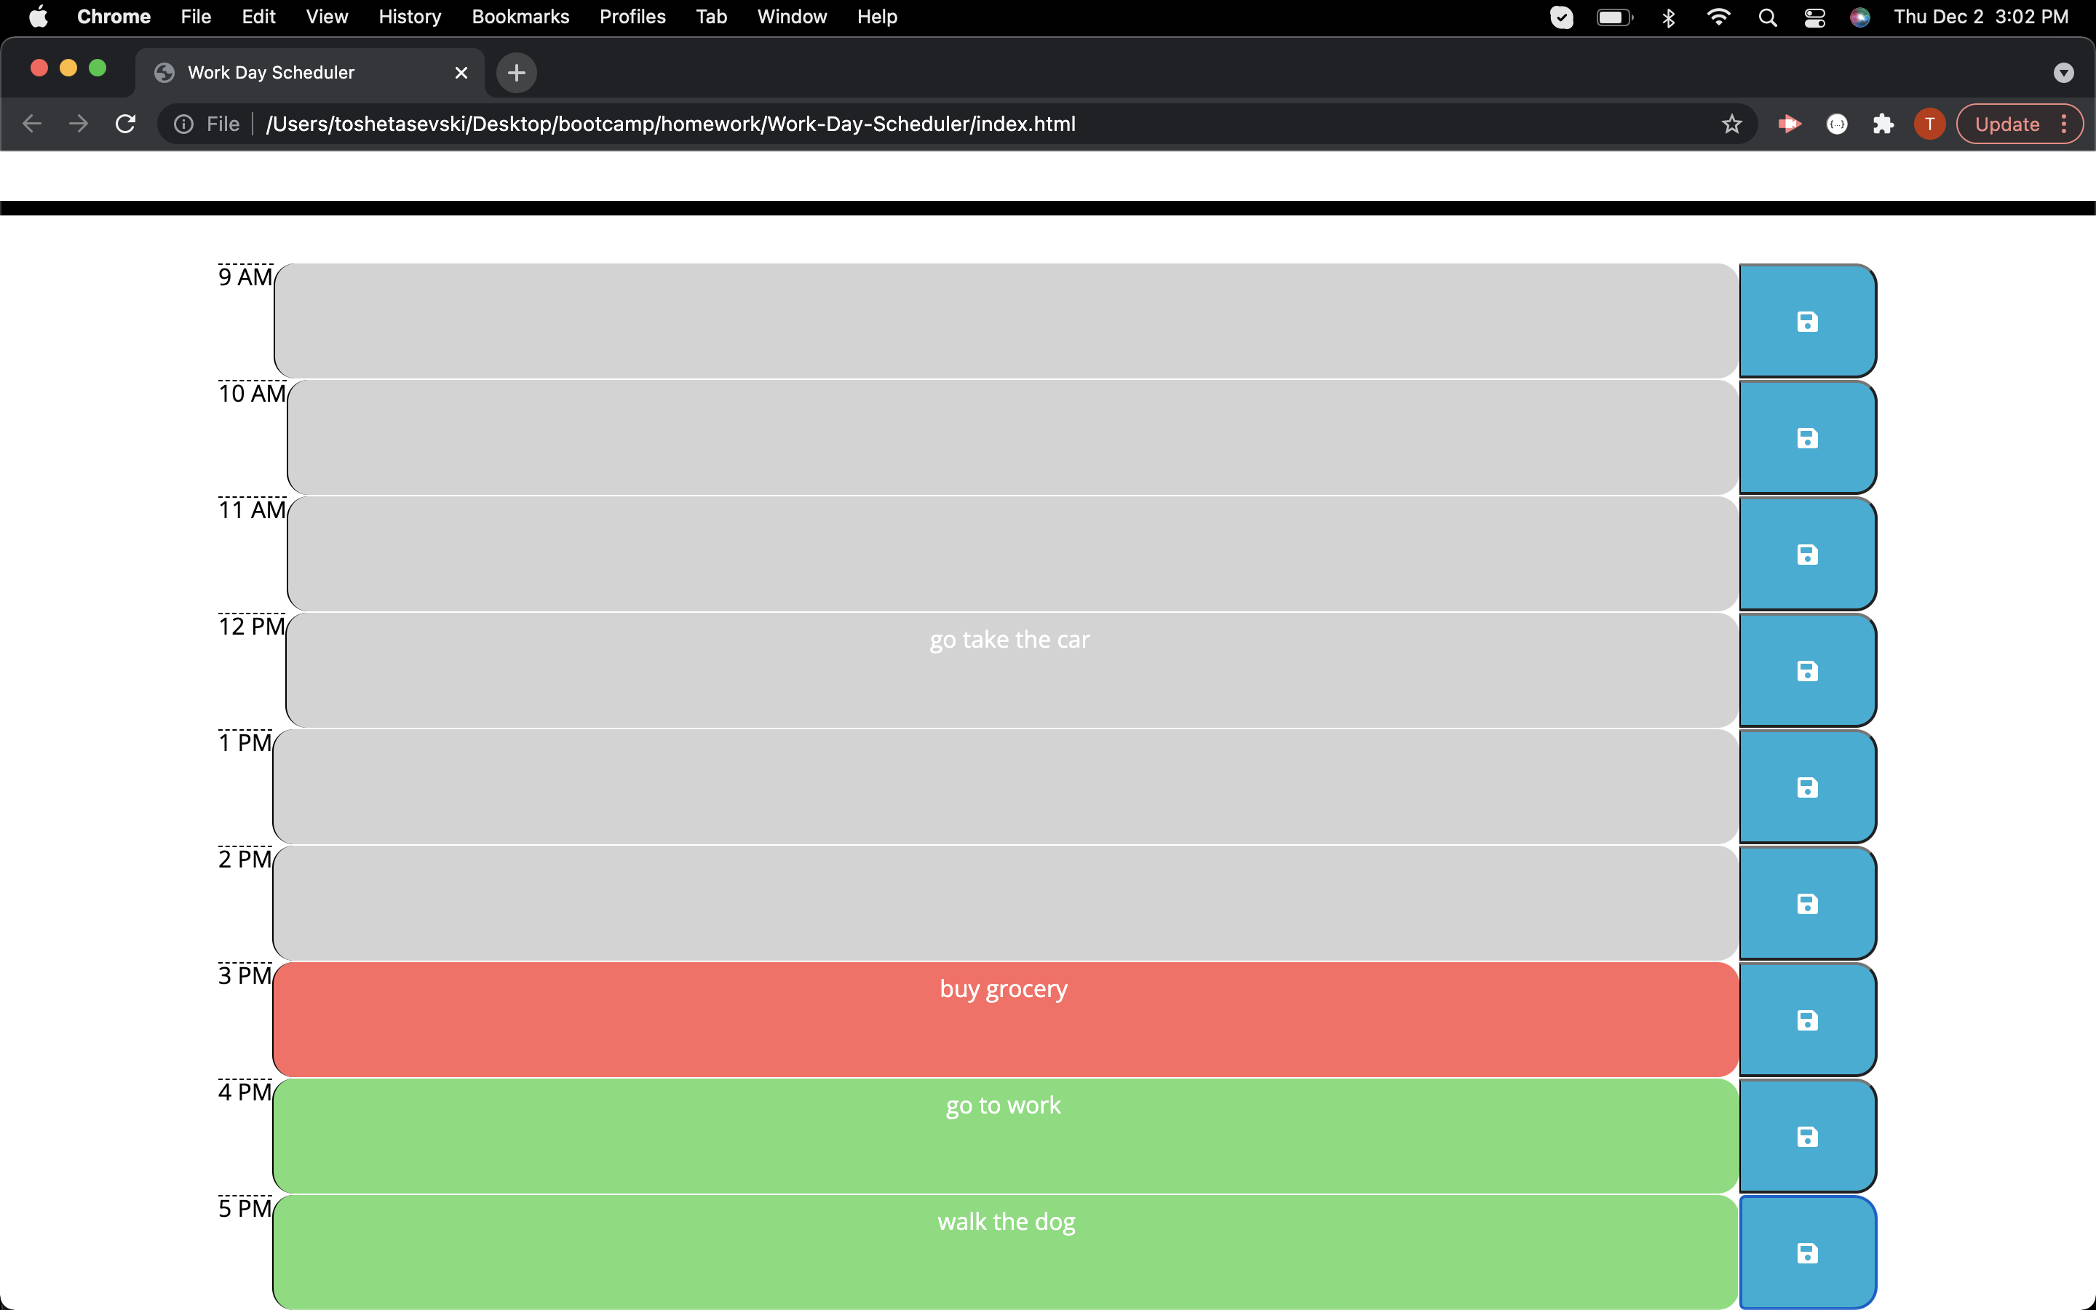Save the 11 AM time block

click(x=1808, y=555)
